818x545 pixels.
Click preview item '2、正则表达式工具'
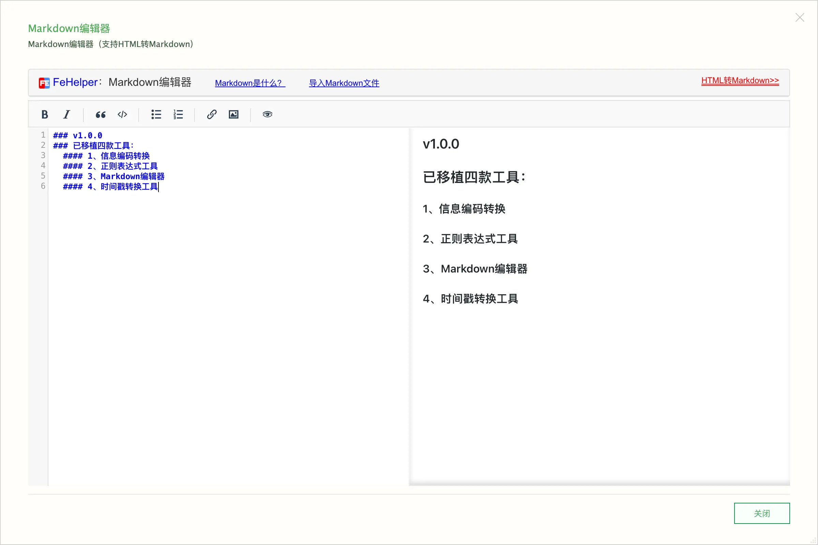click(x=470, y=239)
